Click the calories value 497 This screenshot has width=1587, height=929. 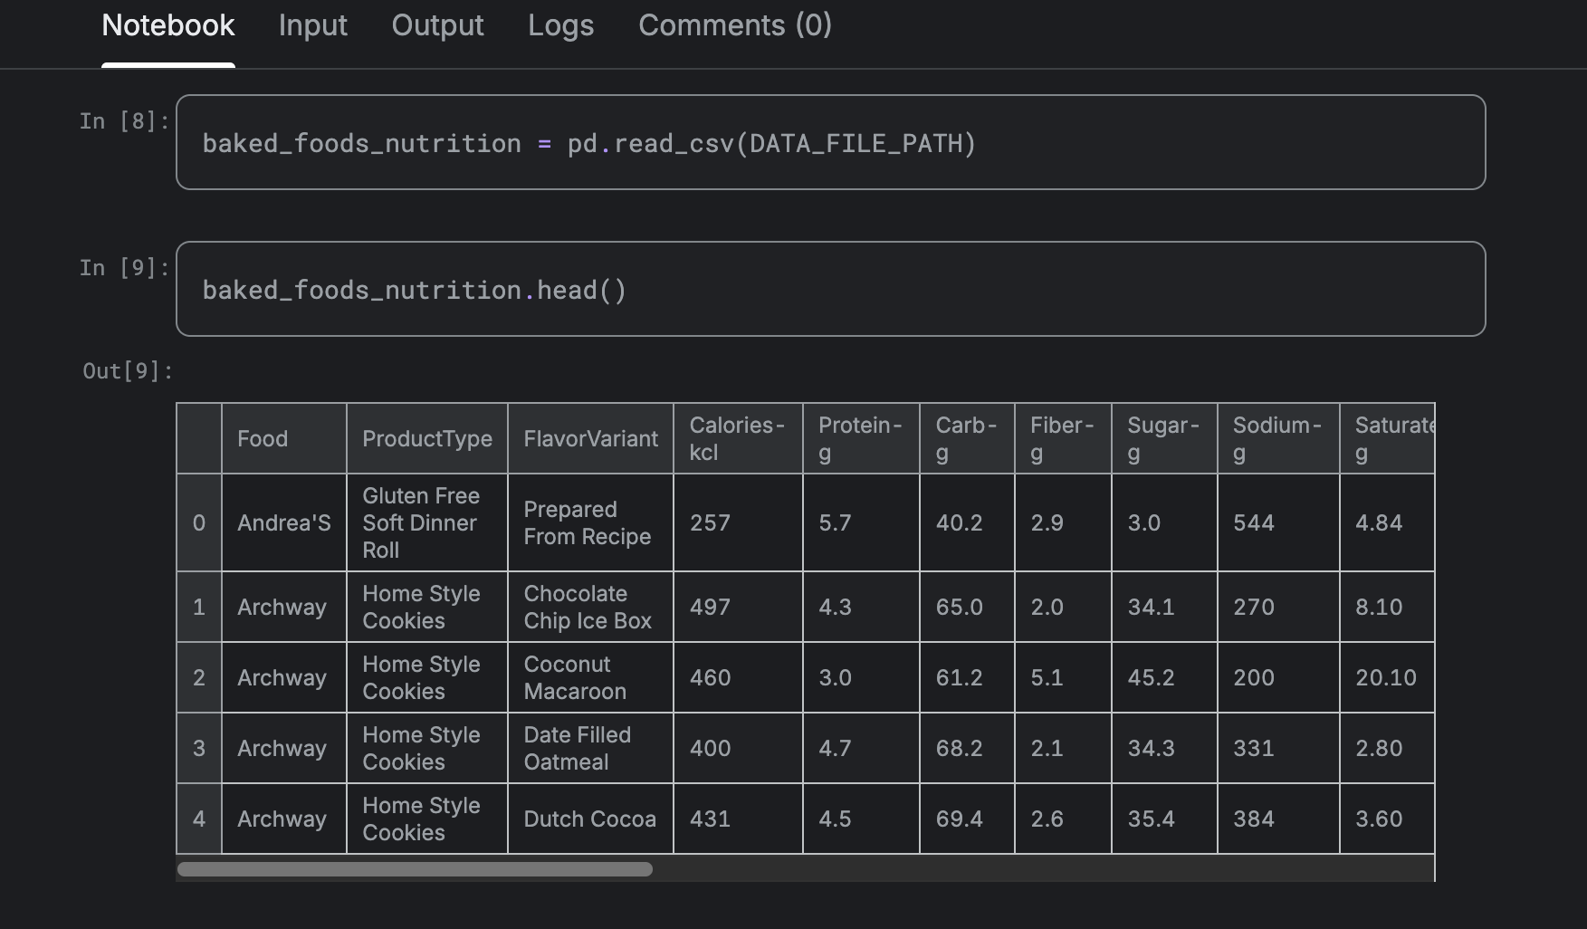pyautogui.click(x=738, y=607)
